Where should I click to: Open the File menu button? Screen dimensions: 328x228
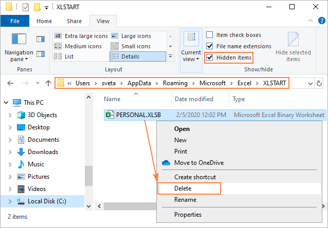(x=15, y=21)
